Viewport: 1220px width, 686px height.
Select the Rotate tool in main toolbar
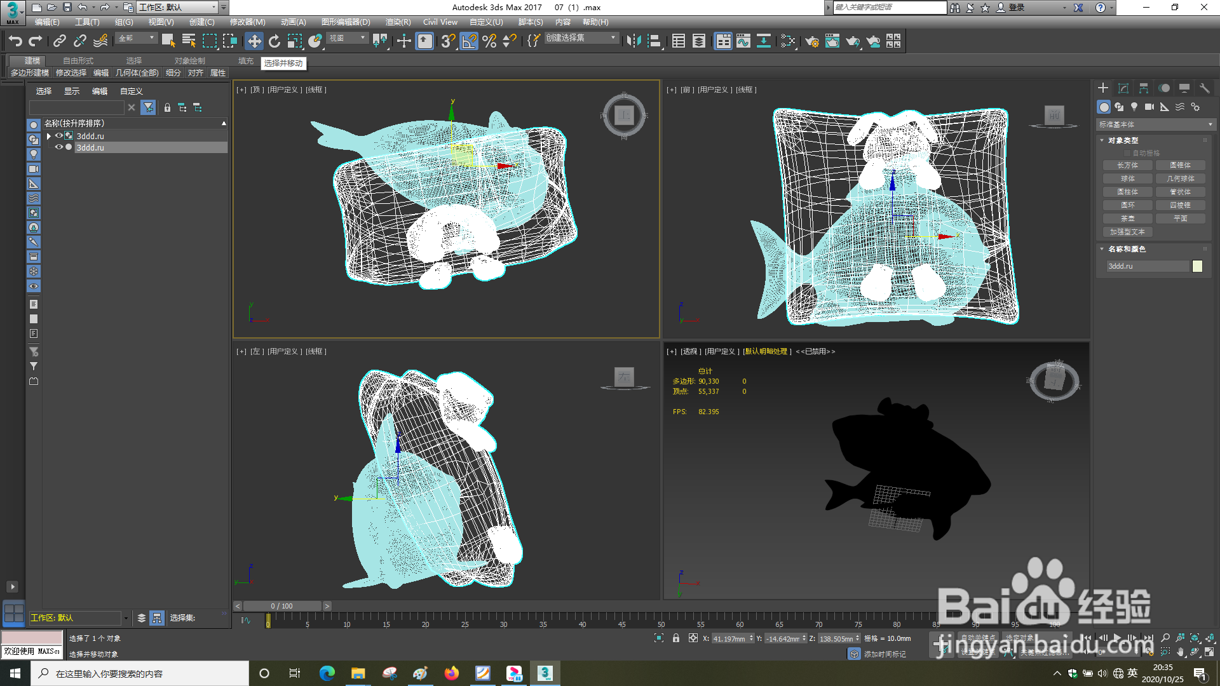tap(274, 41)
